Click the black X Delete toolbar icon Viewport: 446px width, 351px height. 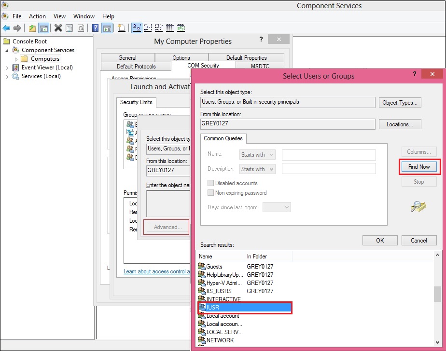click(x=58, y=28)
